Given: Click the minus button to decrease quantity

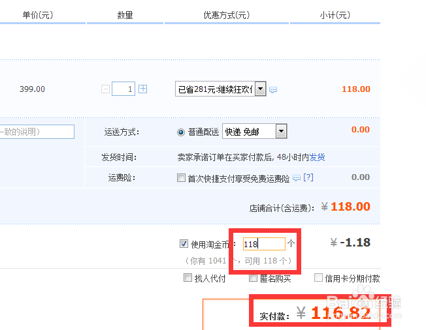Looking at the screenshot, I should 106,89.
